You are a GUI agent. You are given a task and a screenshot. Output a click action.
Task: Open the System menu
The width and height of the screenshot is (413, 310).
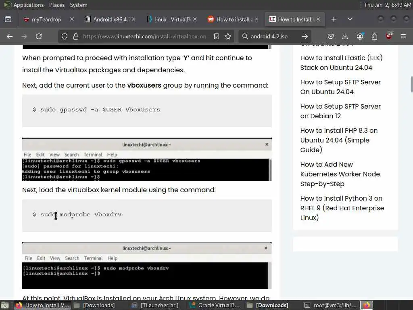click(x=79, y=5)
